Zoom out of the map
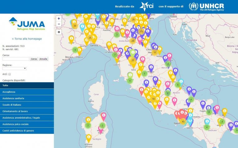This screenshot has height=148, width=238. tap(59, 24)
